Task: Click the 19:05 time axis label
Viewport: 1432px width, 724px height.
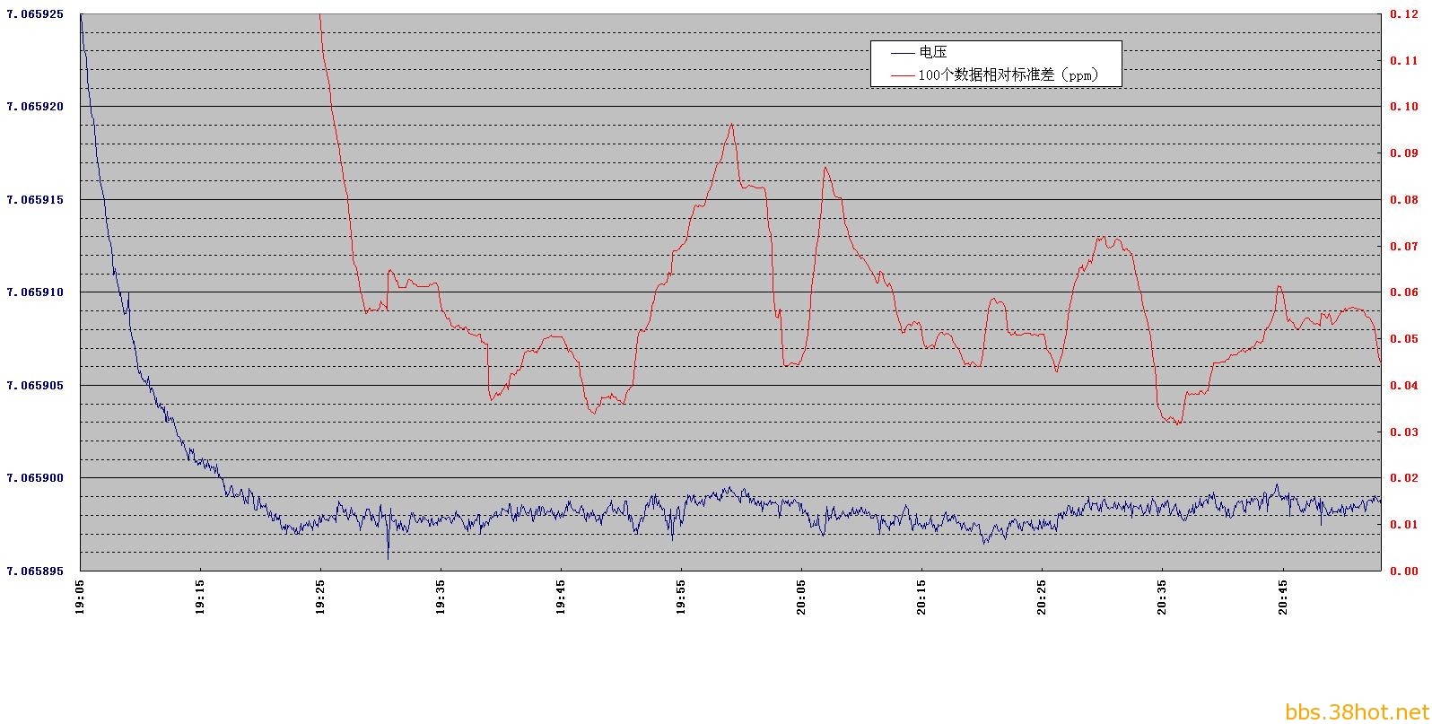Action: [81, 596]
